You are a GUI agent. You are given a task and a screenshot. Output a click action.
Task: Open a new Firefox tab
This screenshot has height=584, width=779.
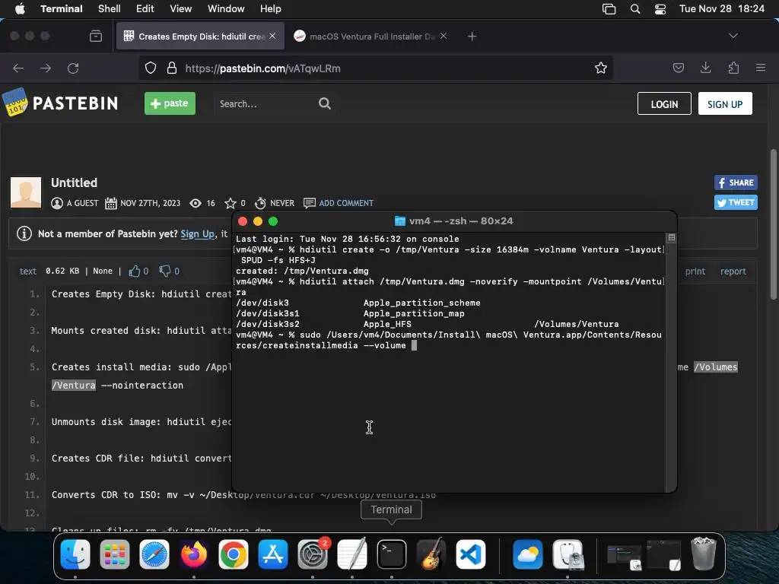pyautogui.click(x=472, y=36)
